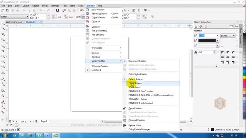Image resolution: width=246 pixels, height=138 pixels.
Task: Select the Text tool in toolbox
Action: point(3,73)
